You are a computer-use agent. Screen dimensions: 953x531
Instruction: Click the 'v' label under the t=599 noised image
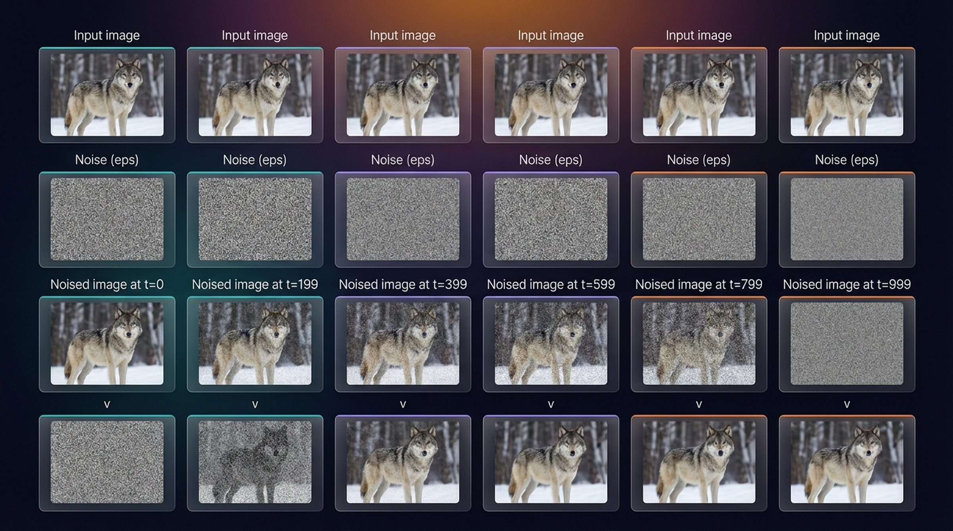(551, 404)
